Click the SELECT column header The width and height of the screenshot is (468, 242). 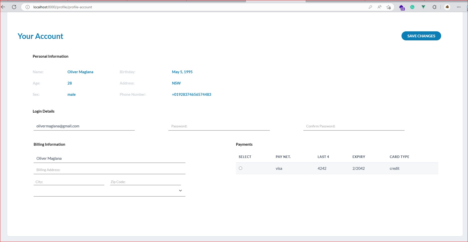point(245,157)
